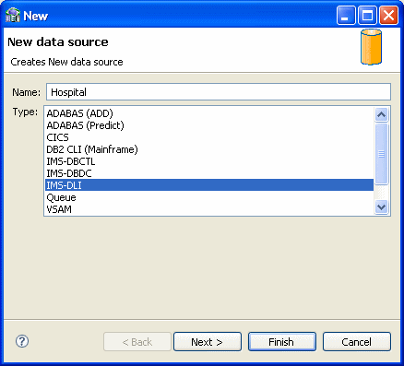Click the Type list scroll down arrow
Viewport: 404px width, 366px height.
tap(382, 207)
